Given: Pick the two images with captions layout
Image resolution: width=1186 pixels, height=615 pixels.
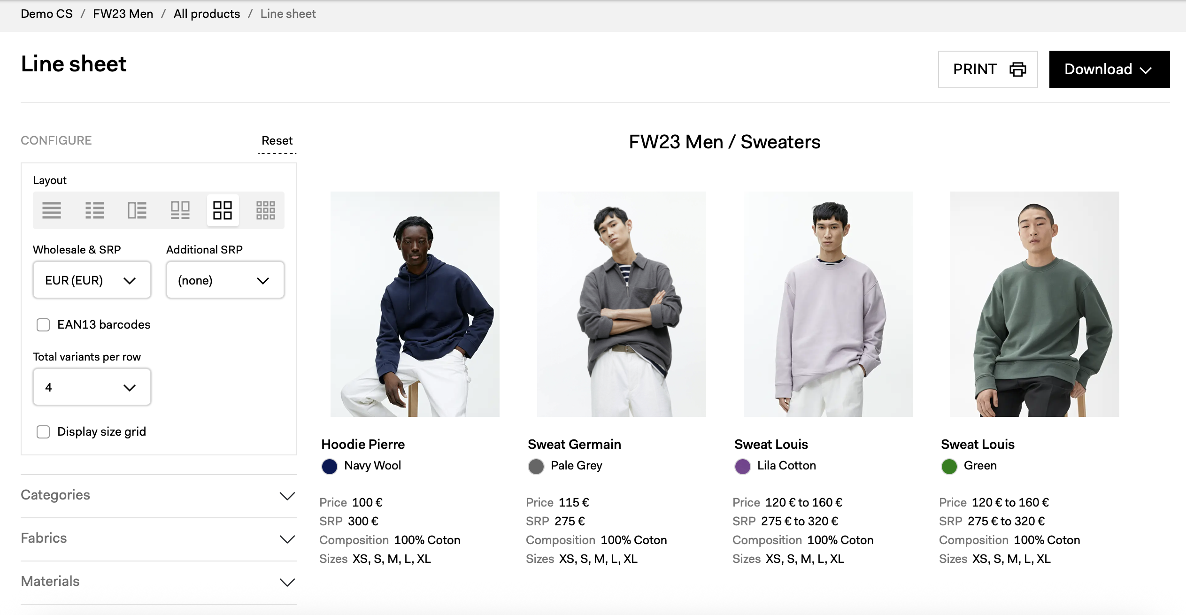Looking at the screenshot, I should pyautogui.click(x=180, y=210).
